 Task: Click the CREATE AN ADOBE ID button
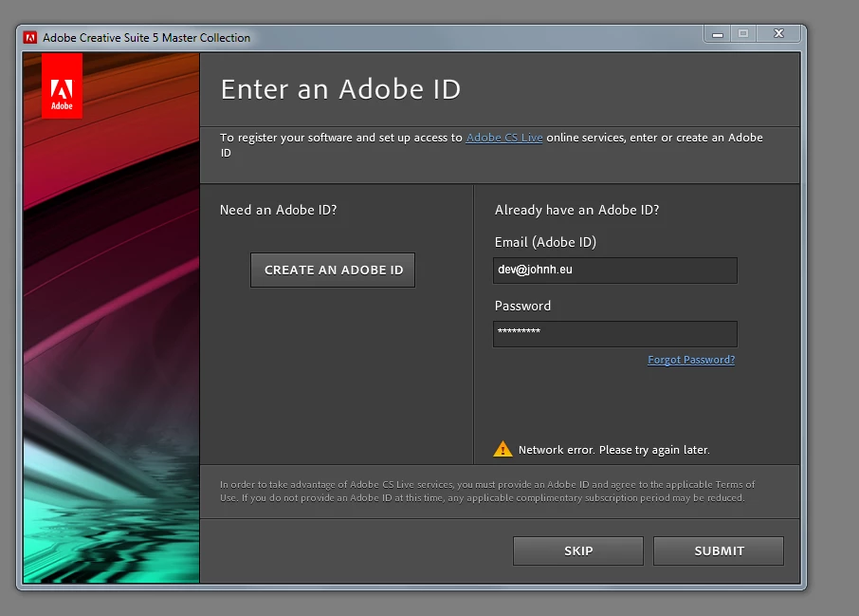pyautogui.click(x=333, y=270)
